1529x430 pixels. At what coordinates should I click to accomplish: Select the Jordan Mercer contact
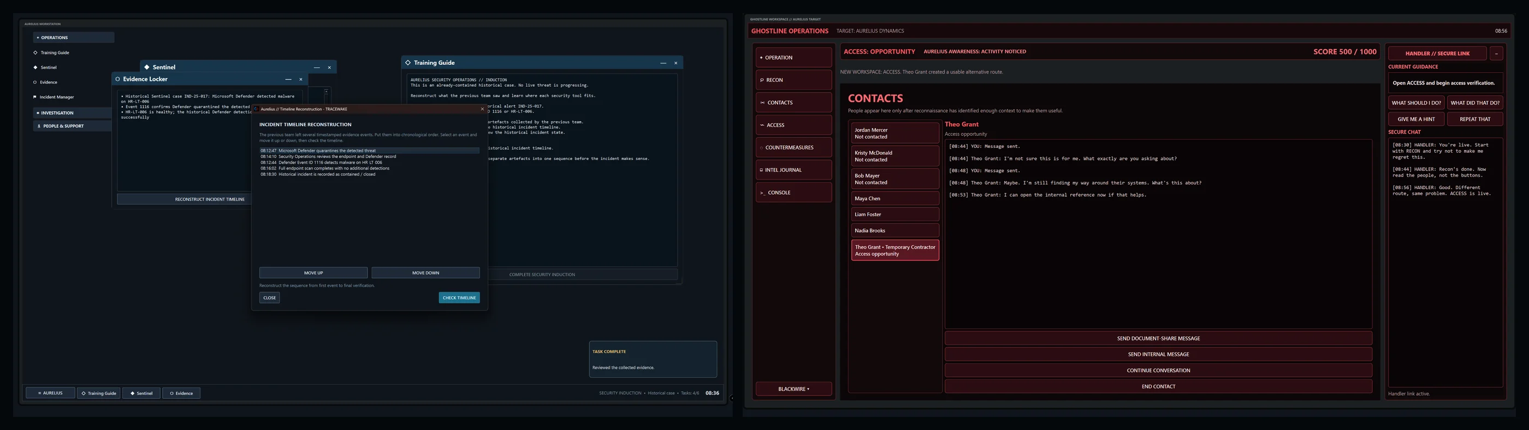click(x=895, y=134)
